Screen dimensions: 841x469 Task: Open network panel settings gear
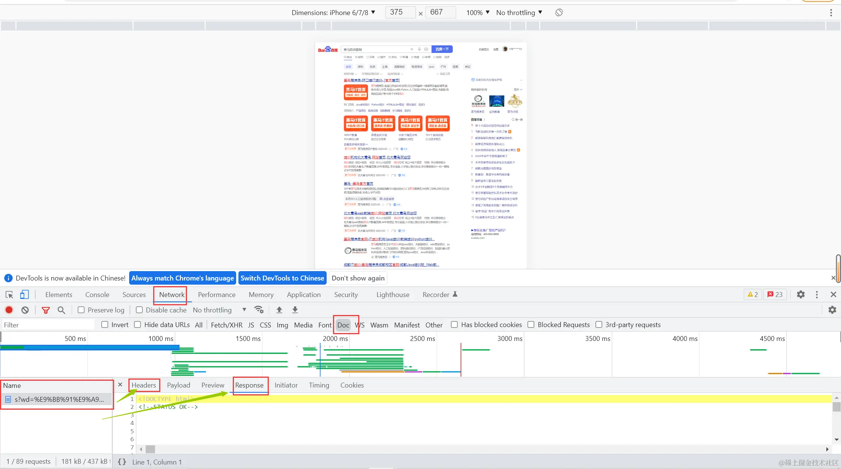(x=832, y=310)
